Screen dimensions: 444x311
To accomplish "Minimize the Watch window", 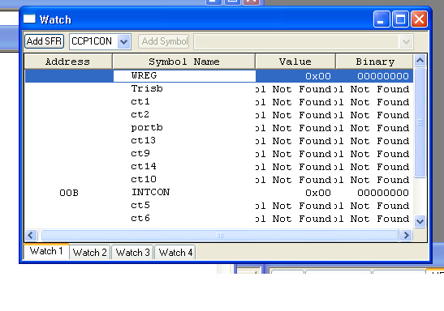I will point(381,19).
